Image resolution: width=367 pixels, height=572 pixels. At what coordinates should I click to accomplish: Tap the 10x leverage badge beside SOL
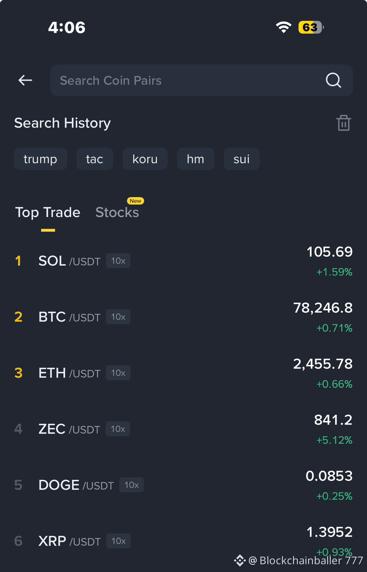pyautogui.click(x=118, y=261)
